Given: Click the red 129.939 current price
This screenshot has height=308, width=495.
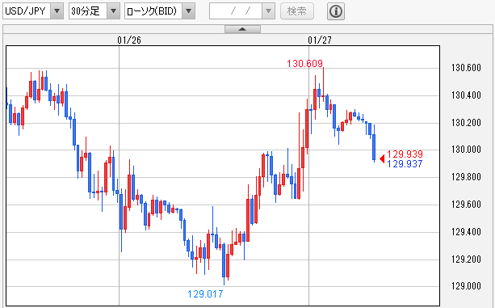Looking at the screenshot, I should coord(405,154).
